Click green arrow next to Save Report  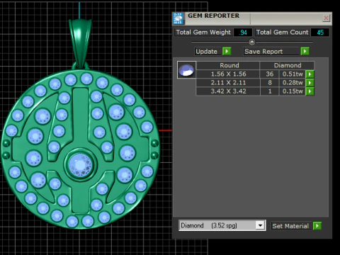(x=305, y=51)
